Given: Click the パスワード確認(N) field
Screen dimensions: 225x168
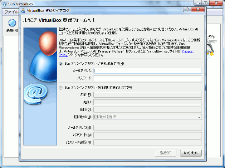Looking at the screenshot, I should click(x=147, y=142).
